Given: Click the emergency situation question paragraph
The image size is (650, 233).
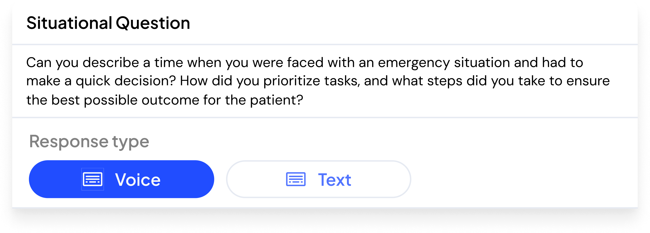Looking at the screenshot, I should [318, 81].
